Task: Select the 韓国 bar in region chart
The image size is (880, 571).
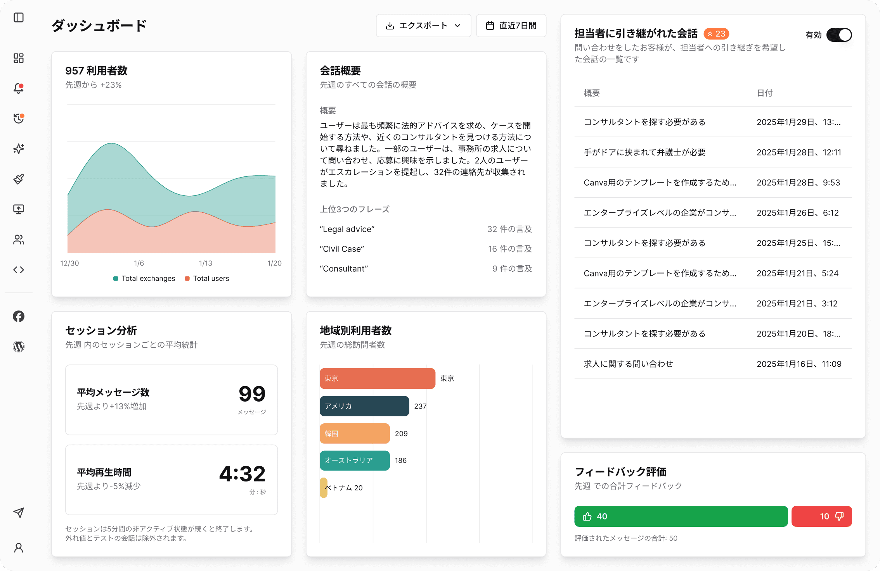Action: click(x=355, y=433)
